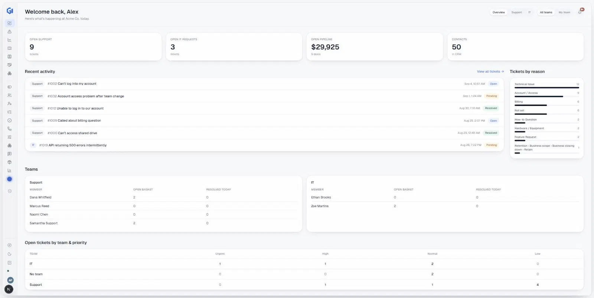Switch to the Overview tab
This screenshot has width=594, height=298.
[x=499, y=12]
